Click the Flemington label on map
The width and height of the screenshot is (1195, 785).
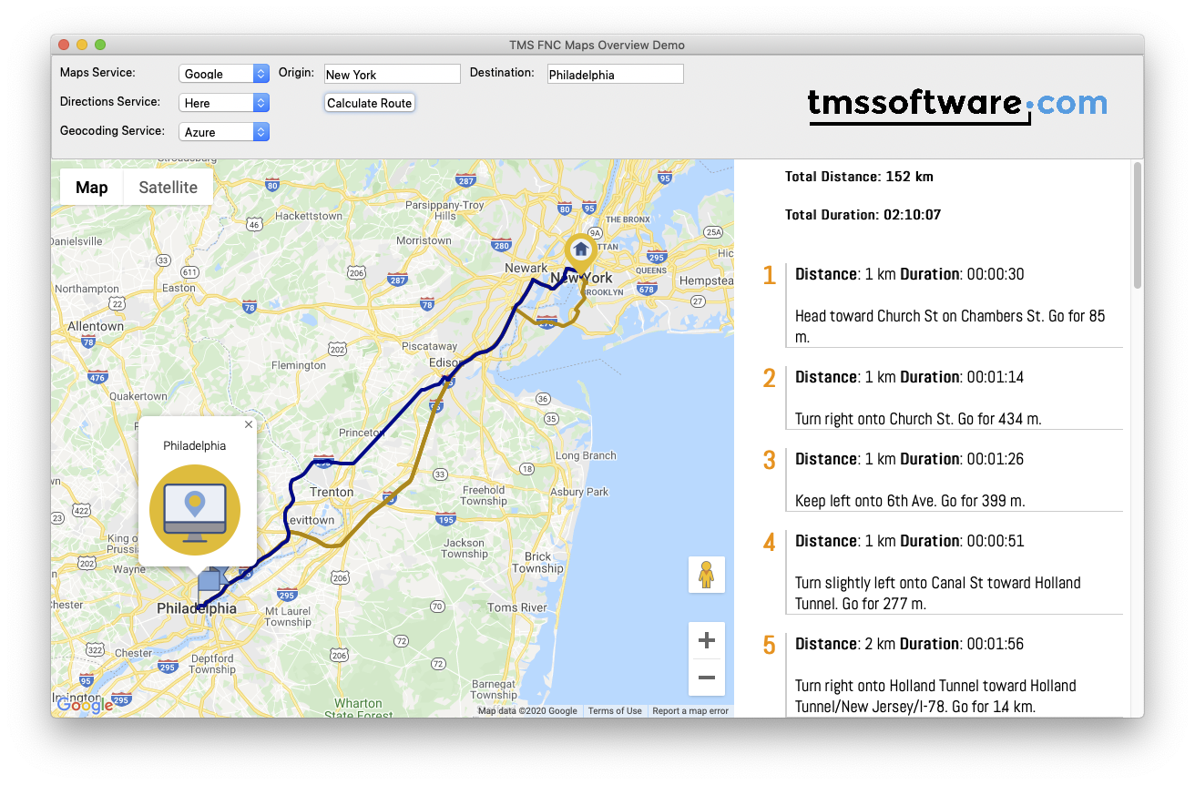coord(299,365)
